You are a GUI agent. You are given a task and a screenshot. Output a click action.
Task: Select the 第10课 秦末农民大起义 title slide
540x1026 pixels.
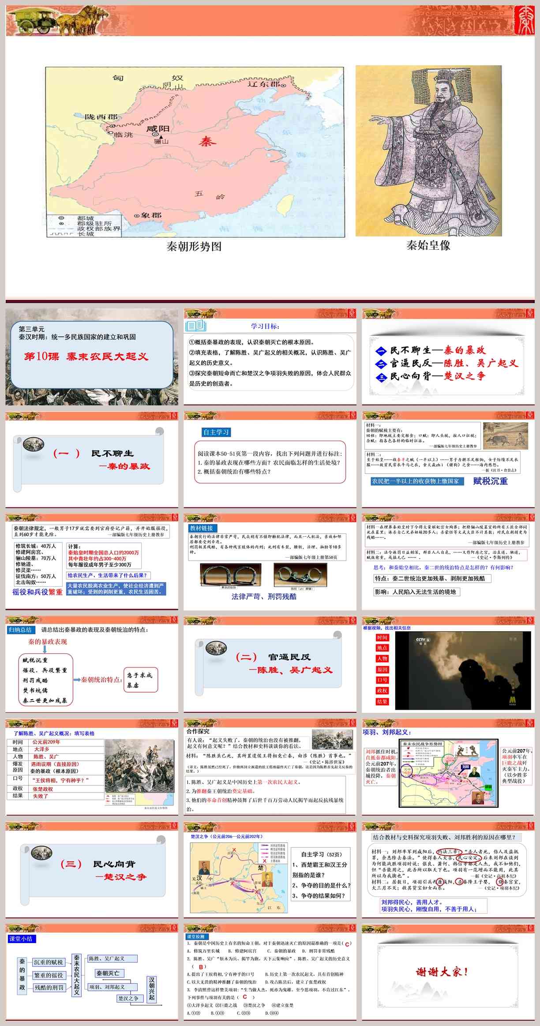tap(92, 357)
